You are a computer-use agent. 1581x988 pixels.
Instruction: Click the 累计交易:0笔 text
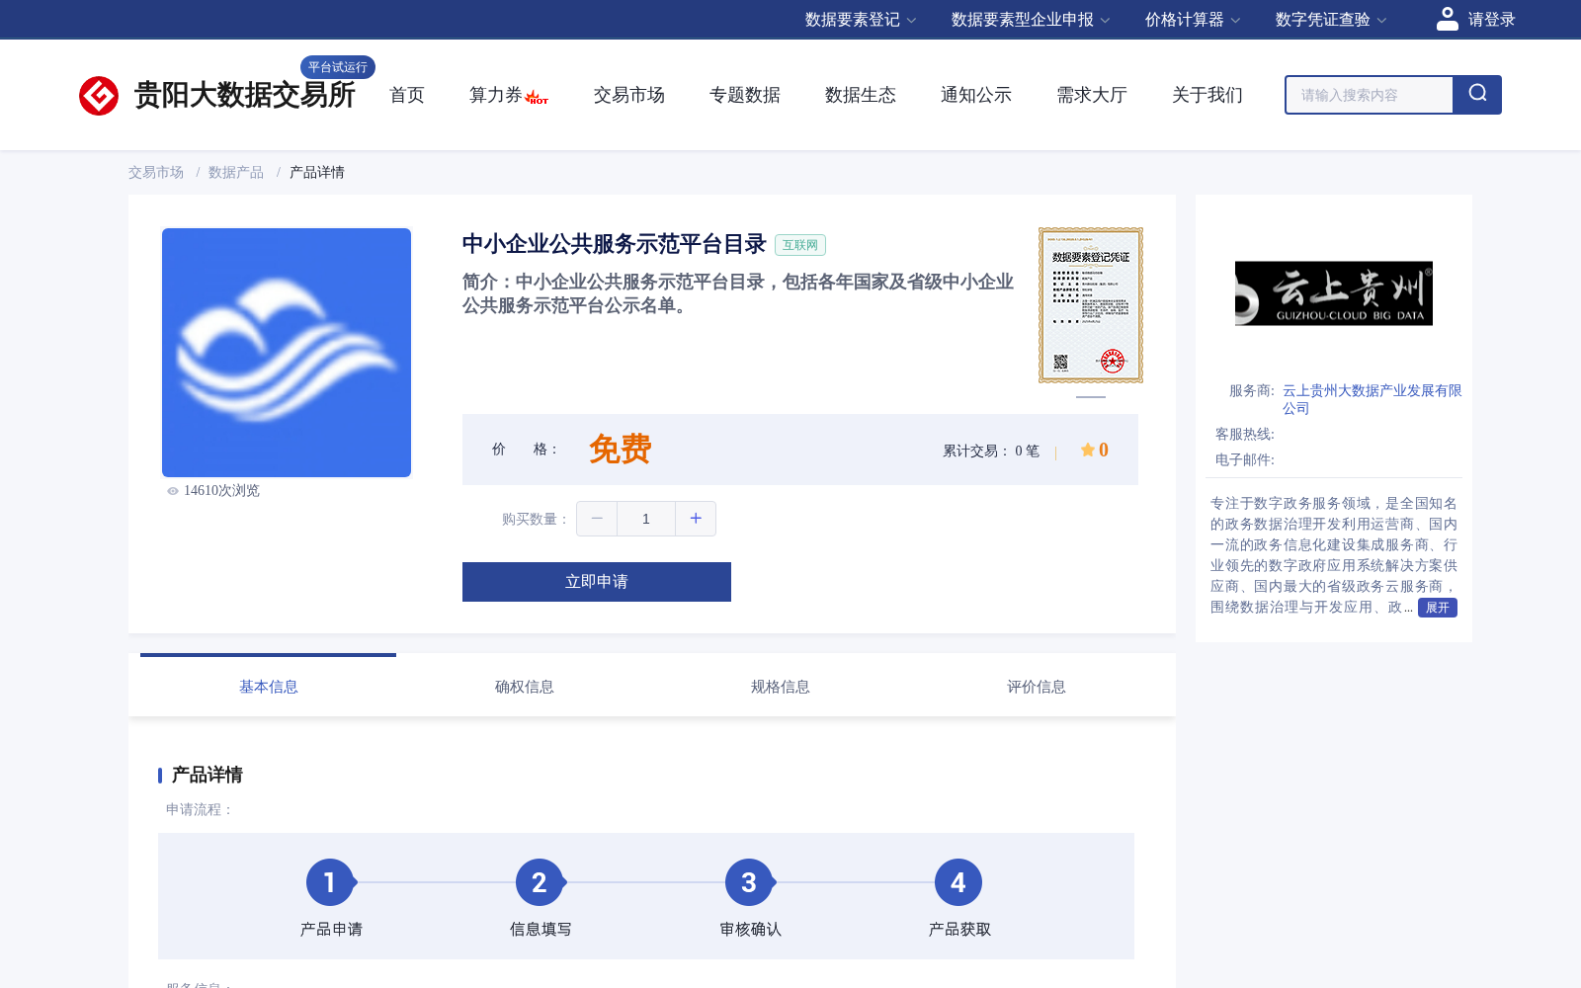click(991, 452)
